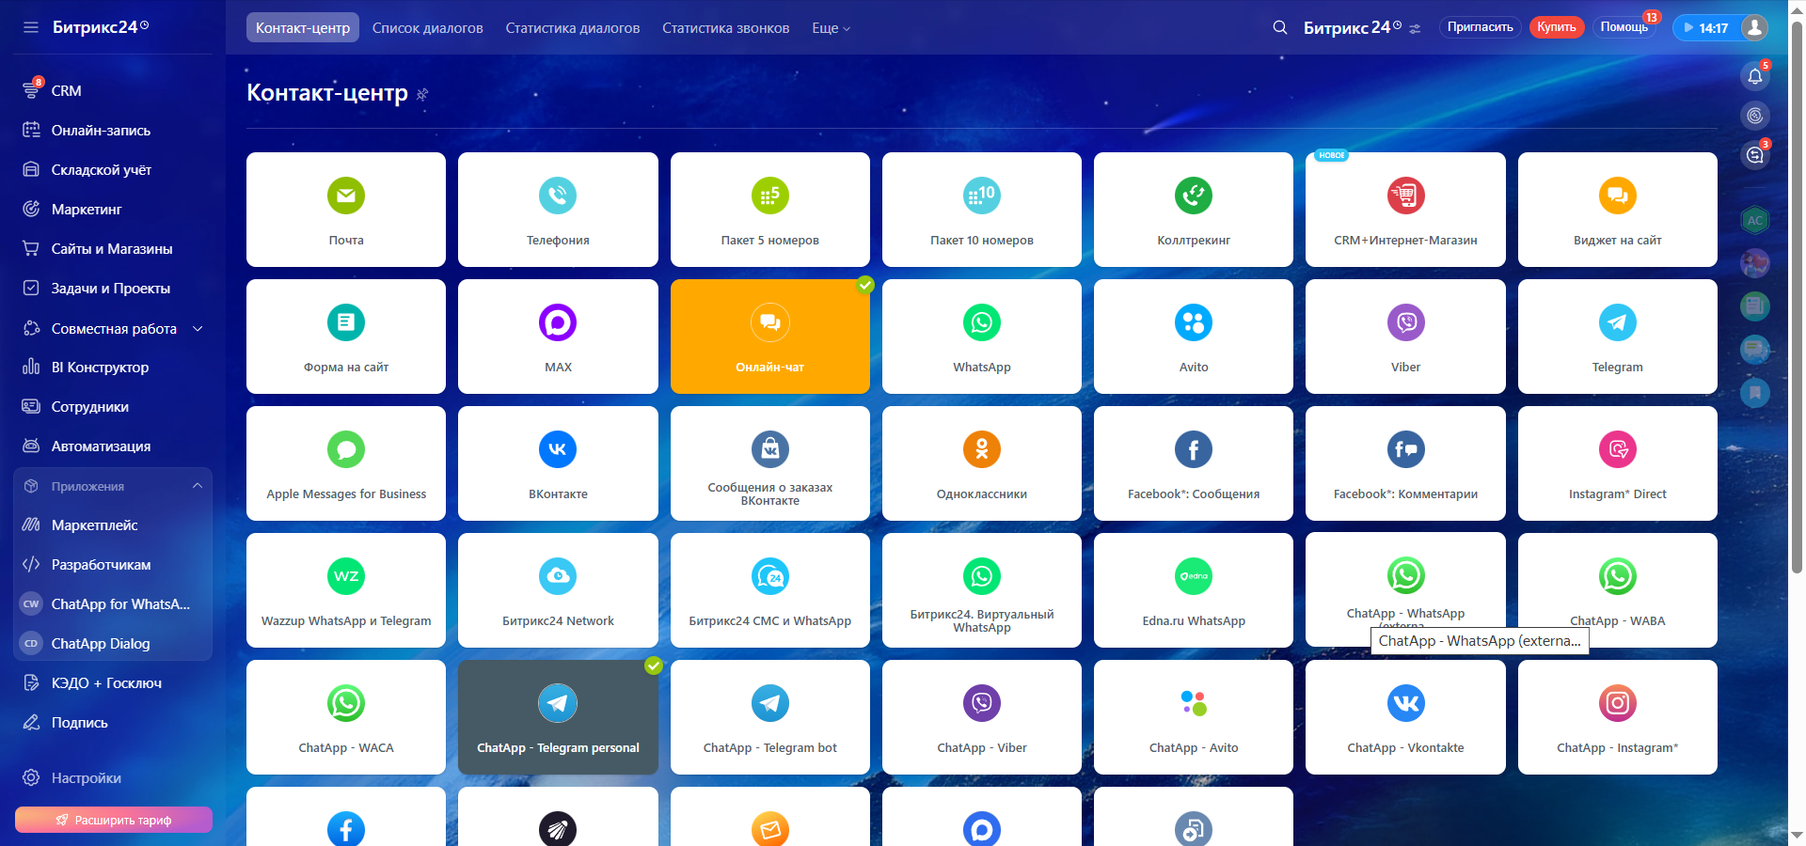The image size is (1806, 846).
Task: Open the connected ChatApp Telegram personal tile
Action: [558, 717]
